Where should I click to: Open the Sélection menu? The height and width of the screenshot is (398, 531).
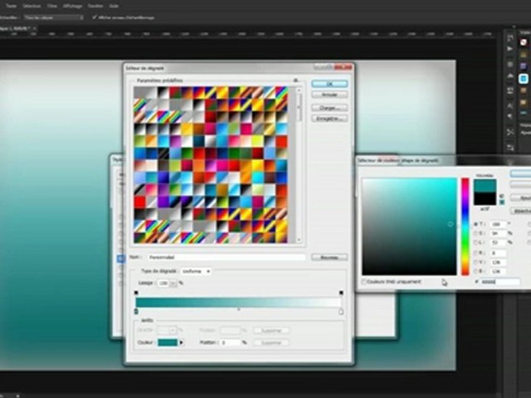pos(32,6)
